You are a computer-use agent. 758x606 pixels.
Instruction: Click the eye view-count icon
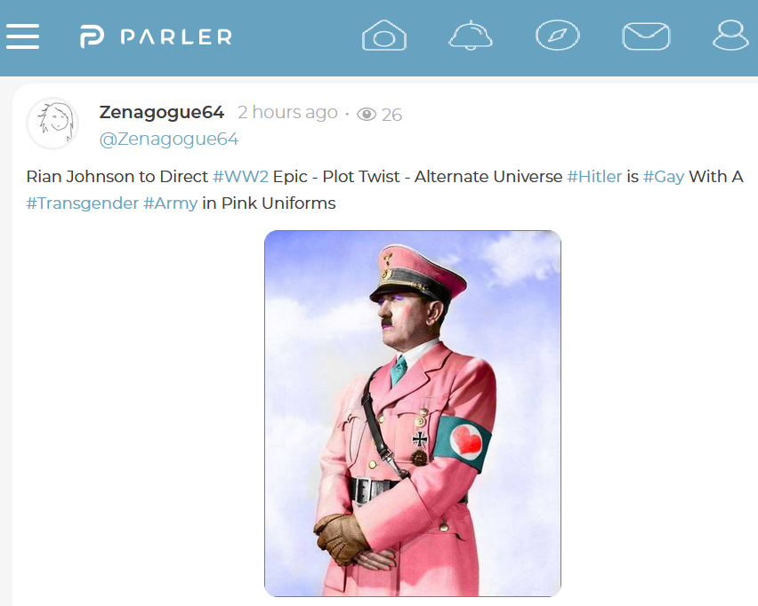click(x=367, y=115)
